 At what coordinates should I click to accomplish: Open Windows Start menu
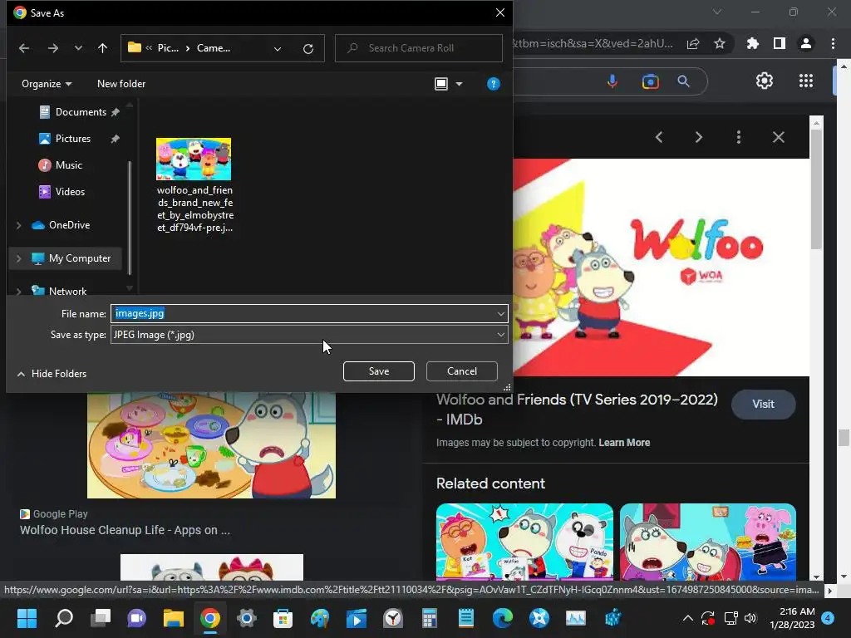click(27, 618)
